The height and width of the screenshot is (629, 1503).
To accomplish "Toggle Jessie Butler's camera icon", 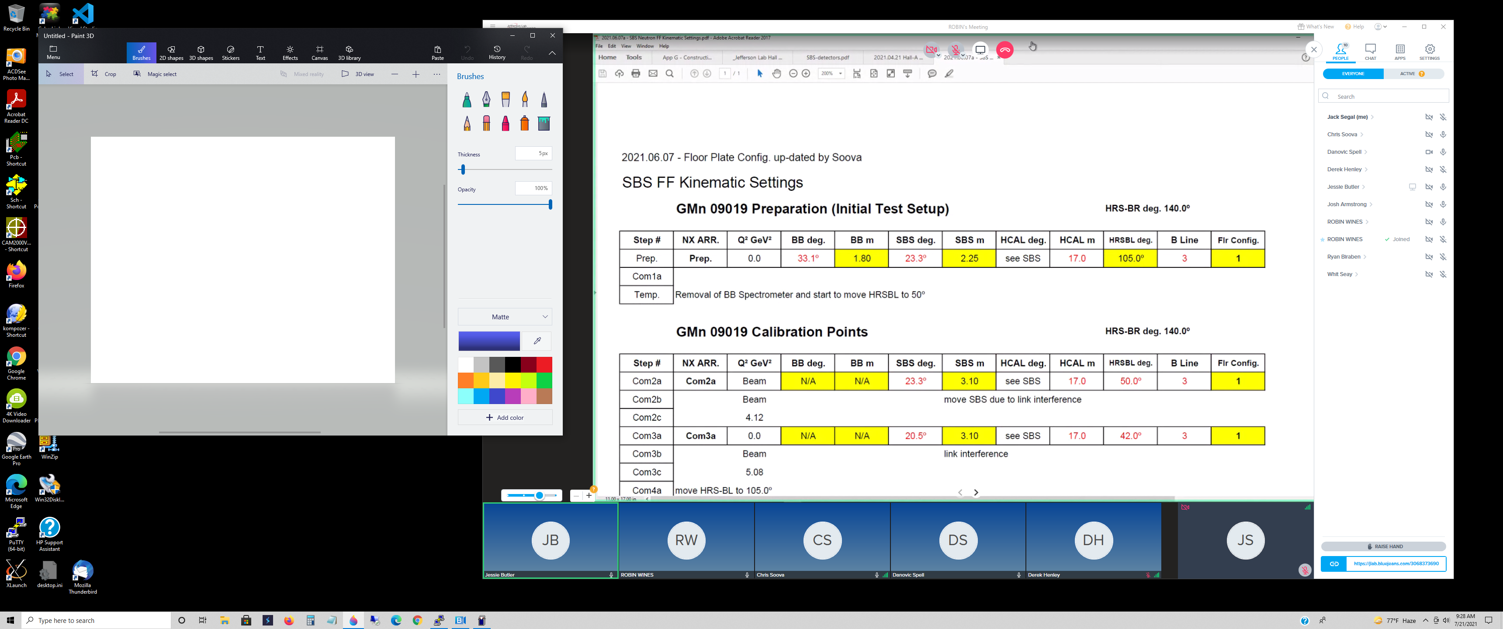I will click(1429, 187).
